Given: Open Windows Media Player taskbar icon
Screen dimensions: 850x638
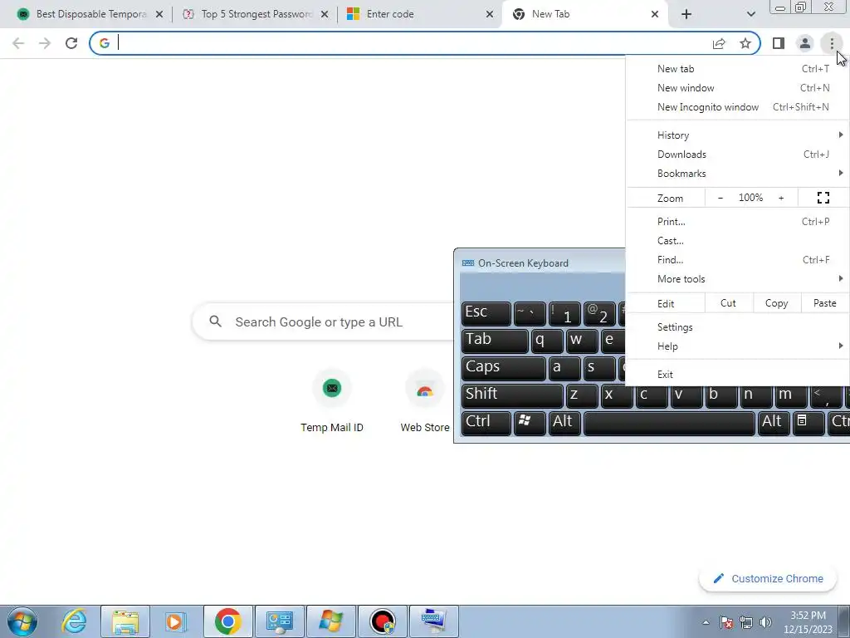Looking at the screenshot, I should pos(176,621).
